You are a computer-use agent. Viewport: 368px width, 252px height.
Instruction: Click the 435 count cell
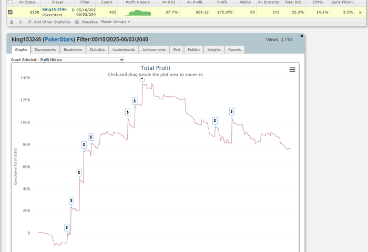107,12
